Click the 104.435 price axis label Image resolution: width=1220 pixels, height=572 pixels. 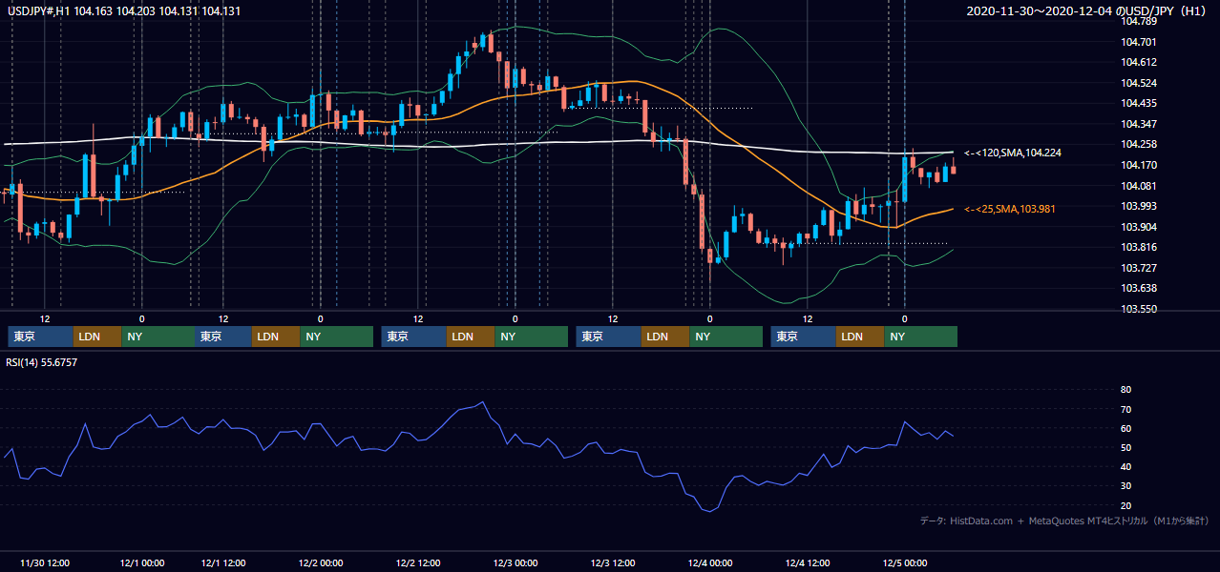tap(1139, 103)
